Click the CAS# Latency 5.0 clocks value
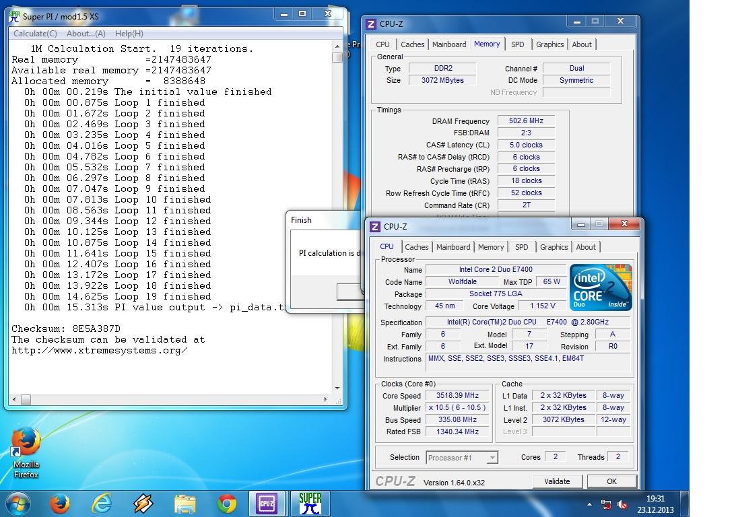 pyautogui.click(x=526, y=145)
